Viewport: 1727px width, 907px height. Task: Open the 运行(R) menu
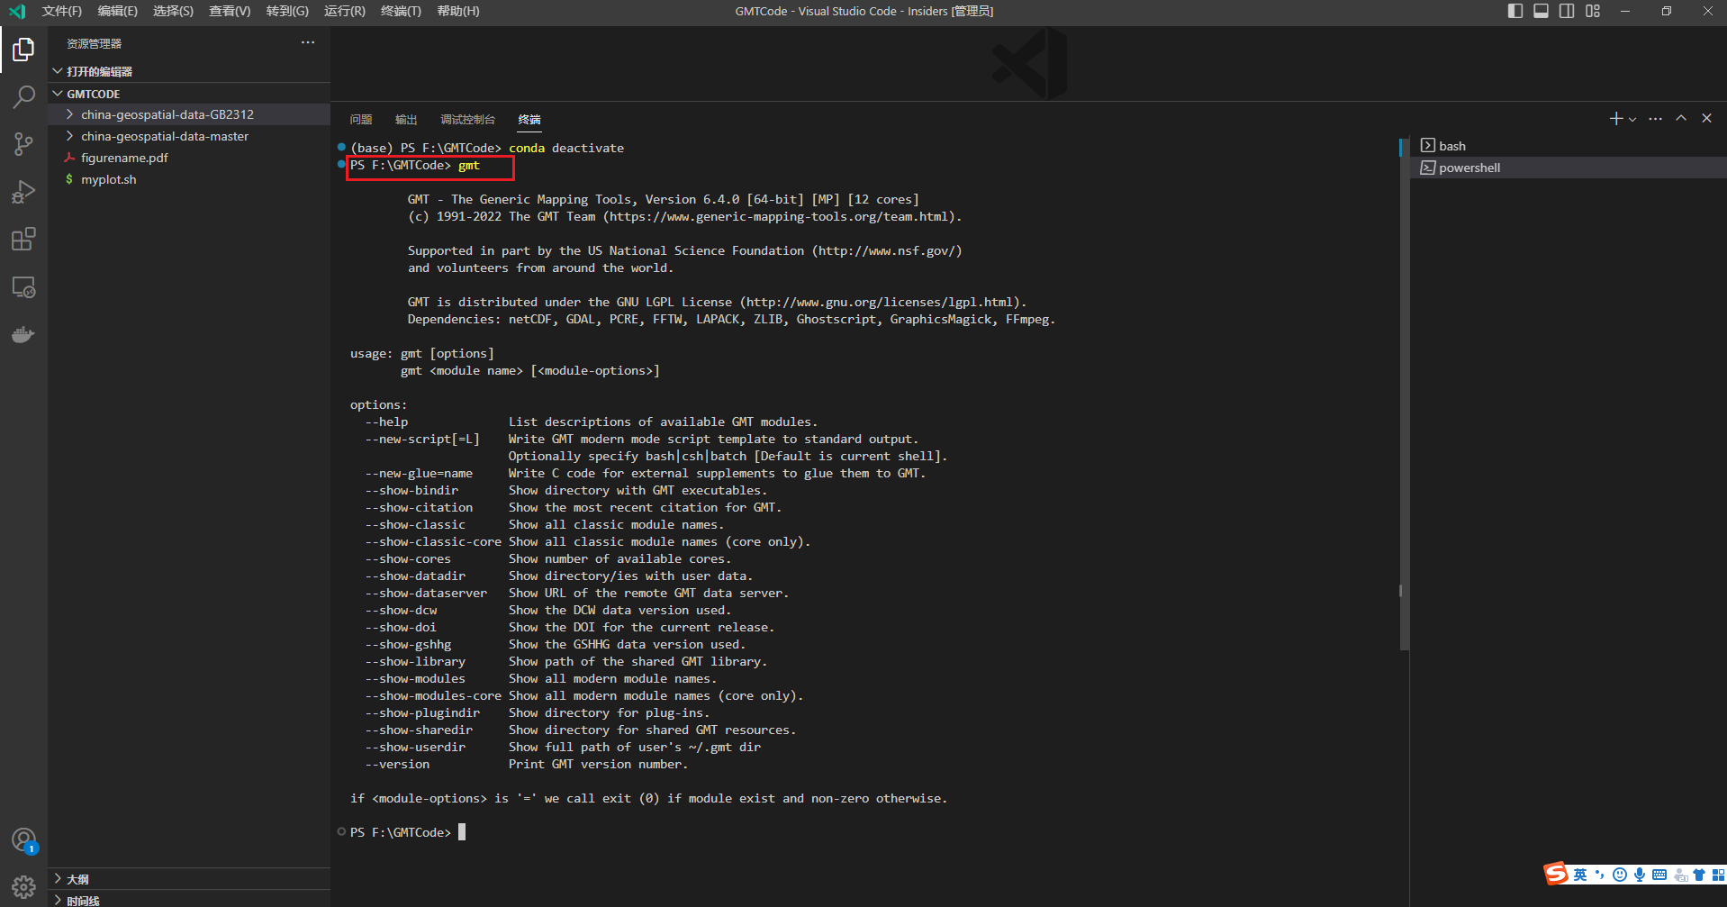[344, 11]
